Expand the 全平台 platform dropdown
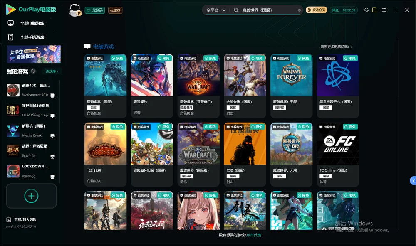Image resolution: width=416 pixels, height=246 pixels. [x=216, y=10]
